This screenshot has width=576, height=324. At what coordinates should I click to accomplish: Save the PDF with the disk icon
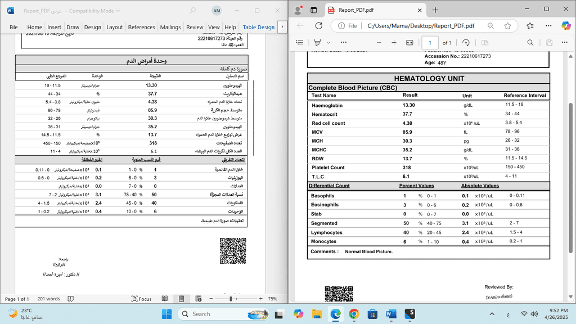click(x=549, y=43)
